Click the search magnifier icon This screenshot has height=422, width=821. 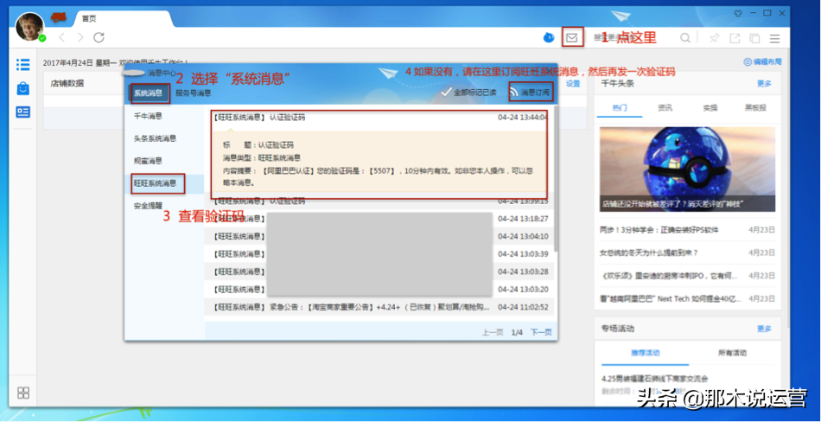(x=684, y=38)
